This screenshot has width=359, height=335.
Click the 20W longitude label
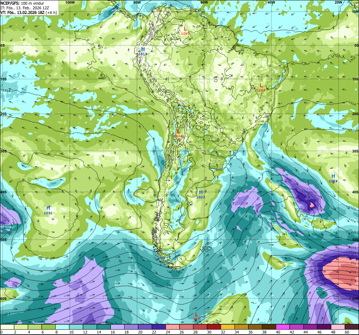(338, 2)
